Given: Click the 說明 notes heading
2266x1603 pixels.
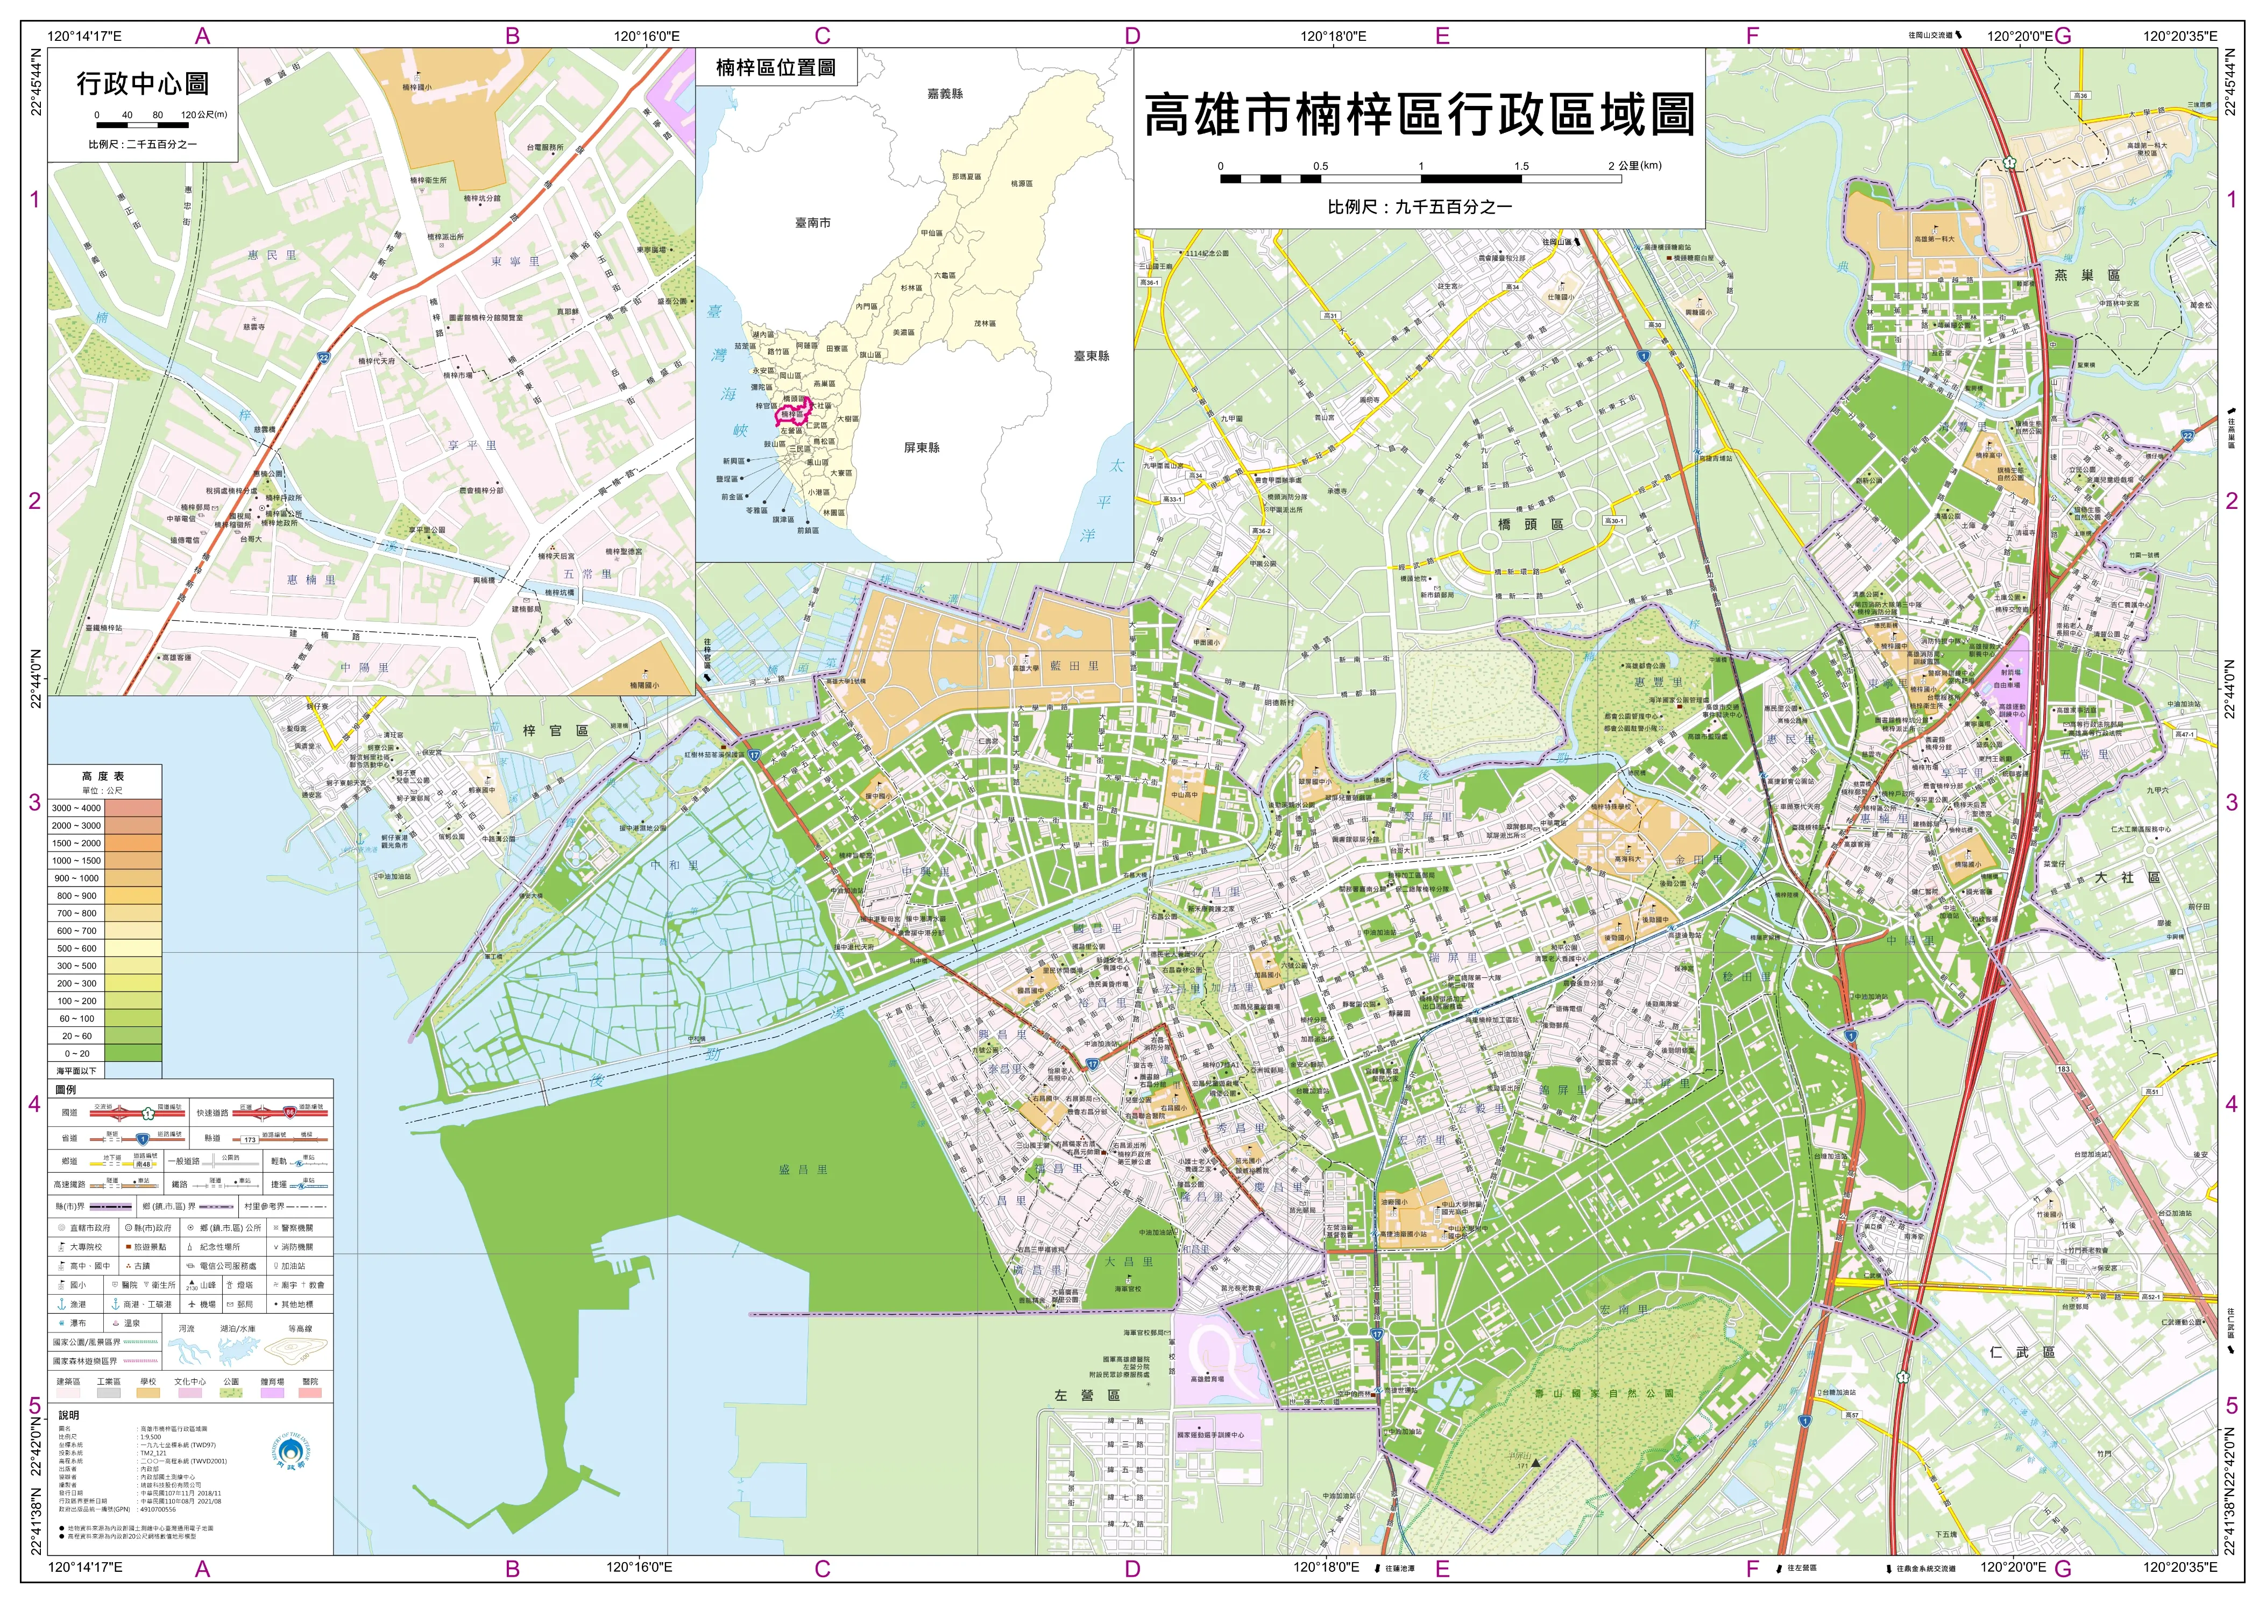Looking at the screenshot, I should point(68,1415).
